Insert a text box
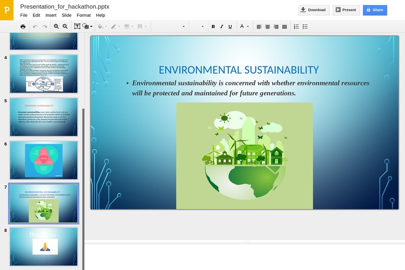405x270 pixels. [77, 26]
